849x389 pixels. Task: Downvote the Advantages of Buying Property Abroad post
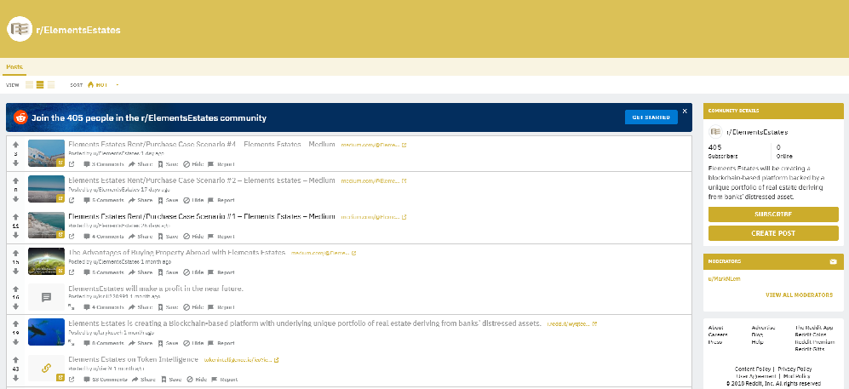pyautogui.click(x=15, y=272)
